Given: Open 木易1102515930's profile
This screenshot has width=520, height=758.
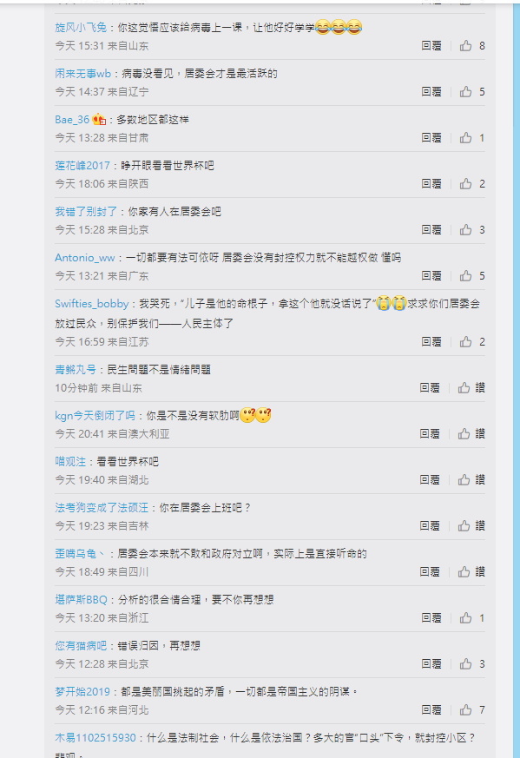Looking at the screenshot, I should coord(95,738).
